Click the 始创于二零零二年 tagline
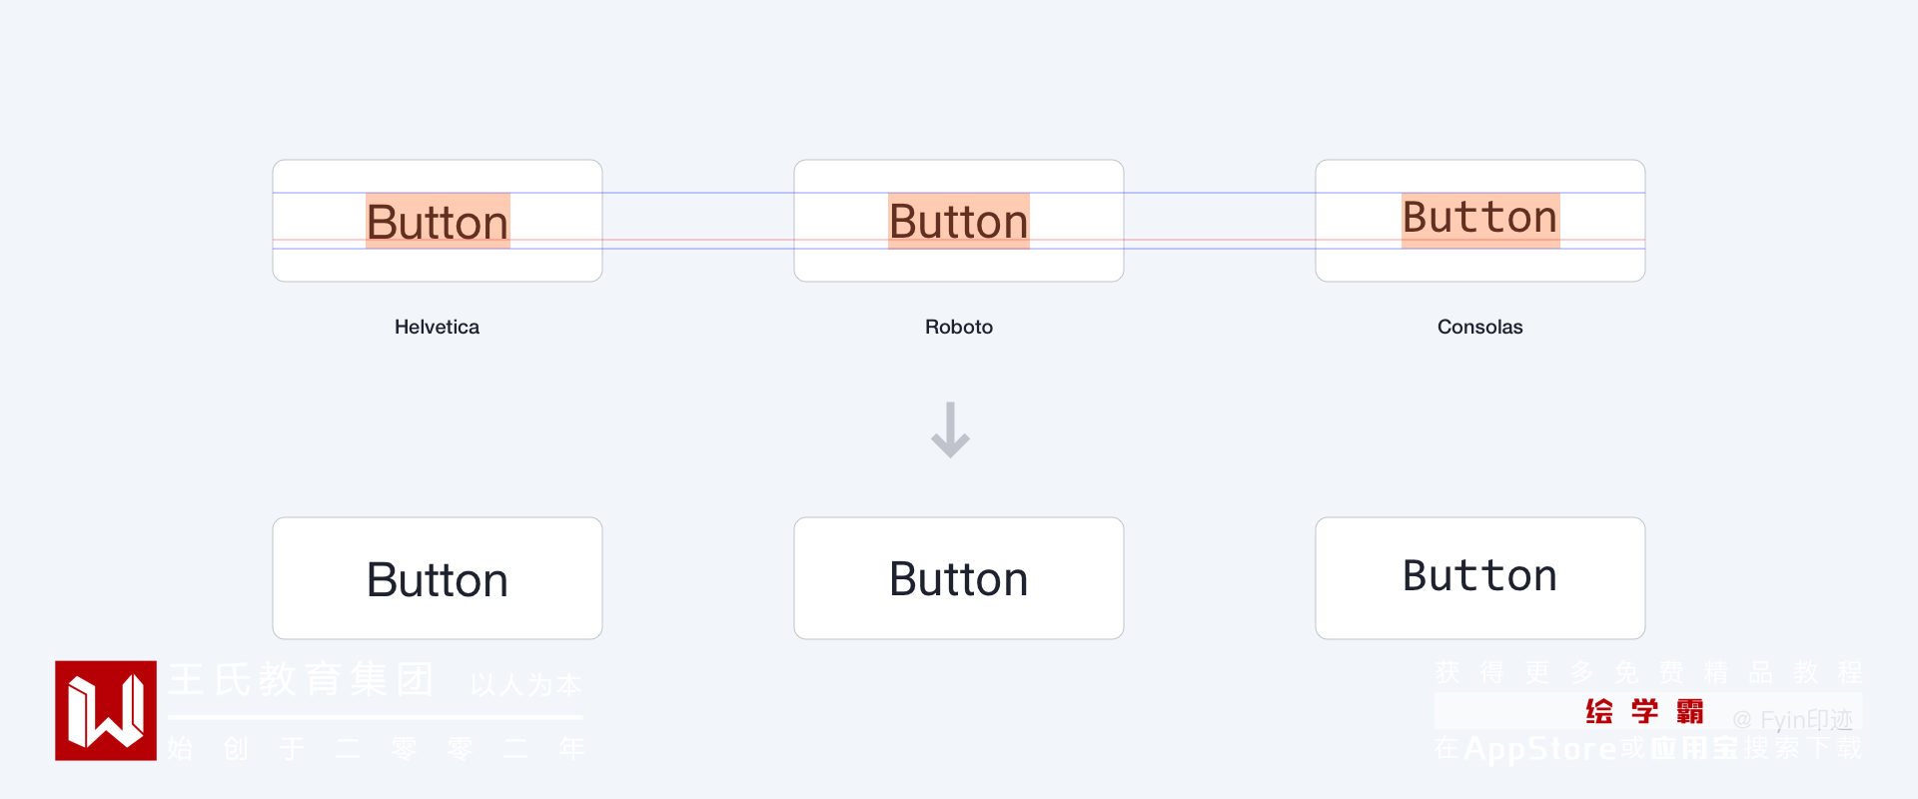This screenshot has height=799, width=1918. tap(376, 748)
